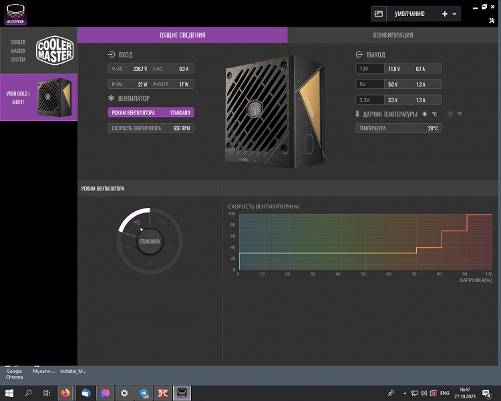This screenshot has height=401, width=501.
Task: Expand the profile list chevron
Action: [454, 14]
